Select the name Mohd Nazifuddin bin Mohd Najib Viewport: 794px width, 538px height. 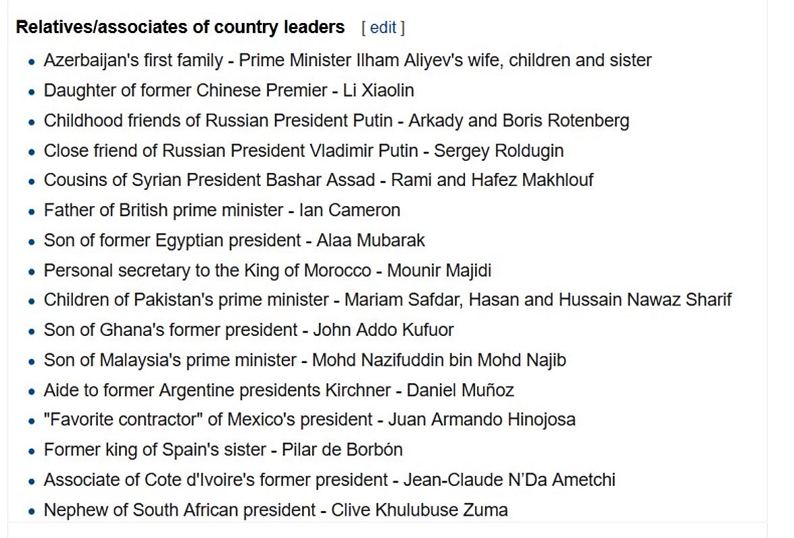(439, 360)
